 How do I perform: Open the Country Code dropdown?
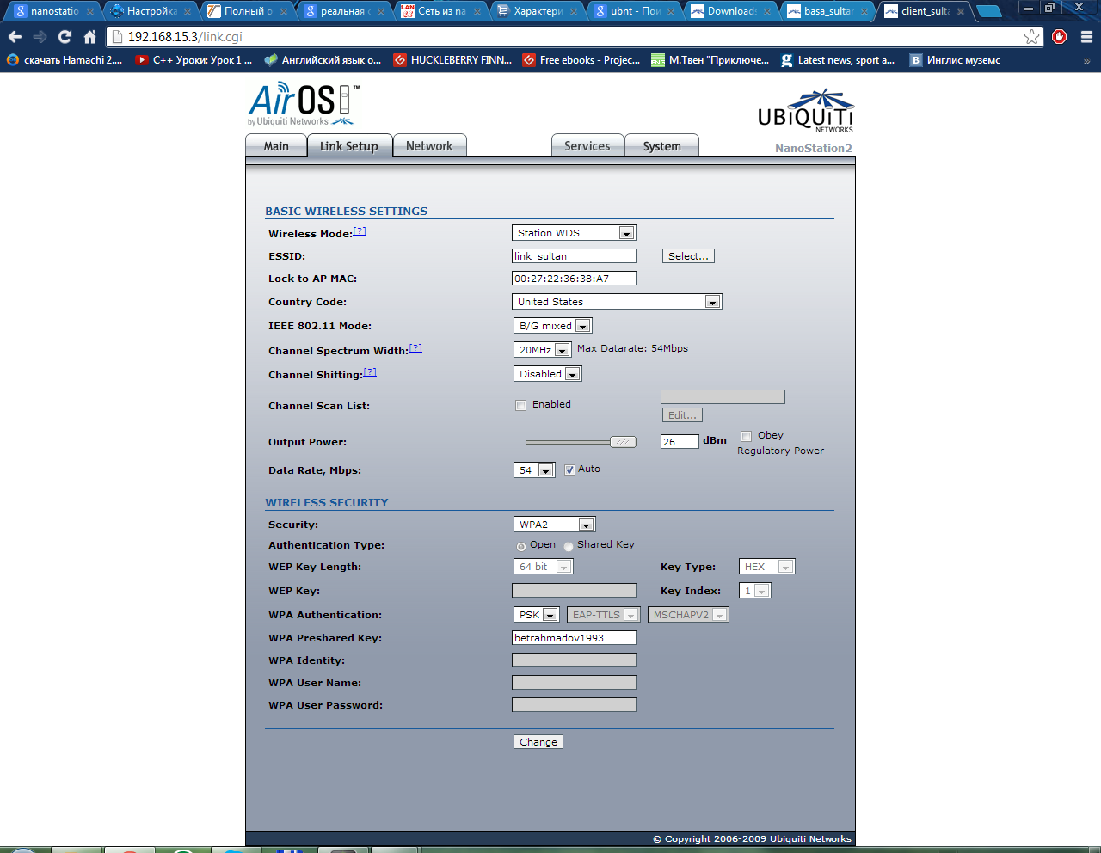point(617,302)
